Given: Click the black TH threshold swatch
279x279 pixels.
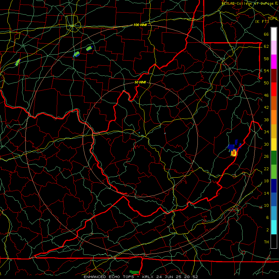Looking at the screenshot, I should [274, 241].
